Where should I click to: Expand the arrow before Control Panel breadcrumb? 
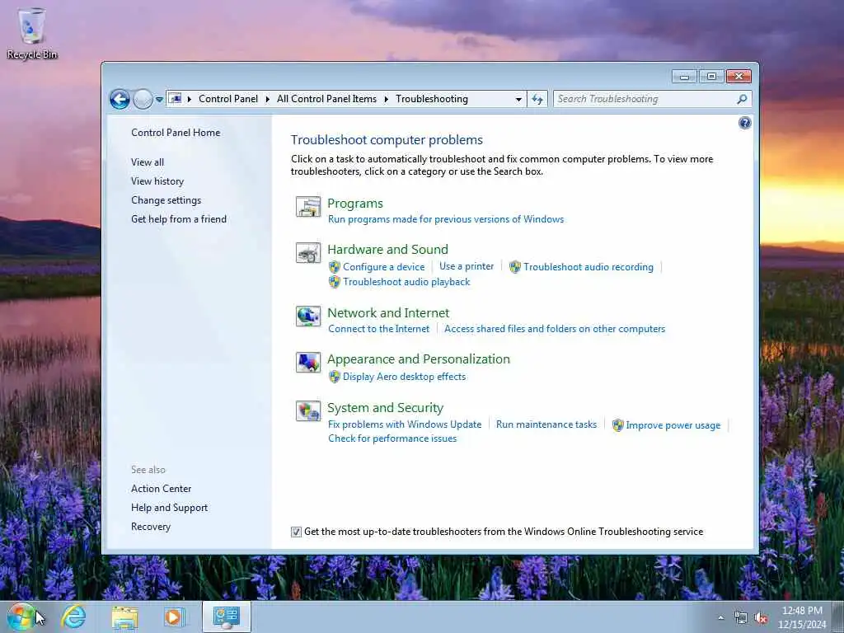[x=190, y=99]
